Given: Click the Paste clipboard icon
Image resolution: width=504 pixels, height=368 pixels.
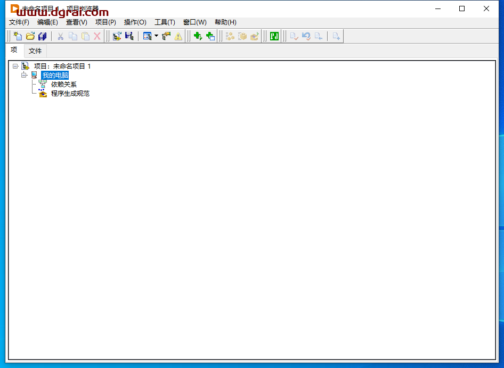Looking at the screenshot, I should click(x=85, y=36).
